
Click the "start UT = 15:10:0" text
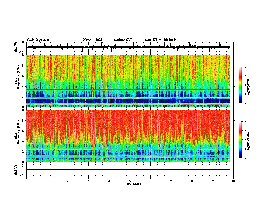click(160, 40)
